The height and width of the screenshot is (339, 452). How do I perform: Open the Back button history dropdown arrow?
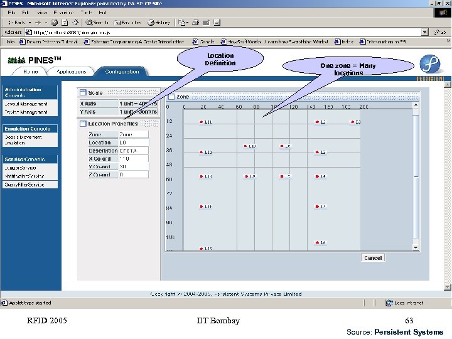click(x=30, y=23)
